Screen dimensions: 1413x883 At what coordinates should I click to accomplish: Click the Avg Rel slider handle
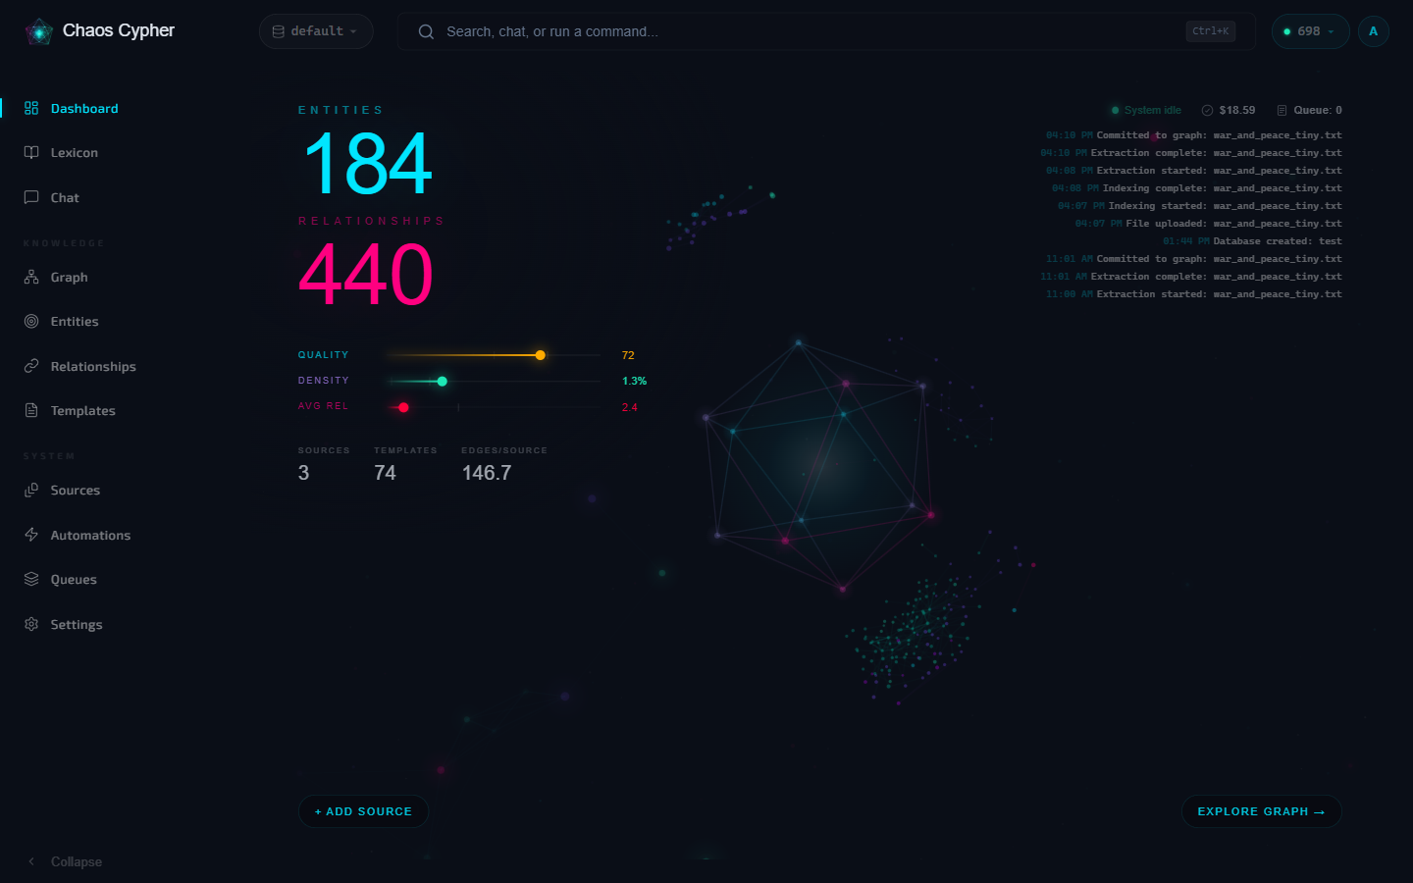point(403,407)
